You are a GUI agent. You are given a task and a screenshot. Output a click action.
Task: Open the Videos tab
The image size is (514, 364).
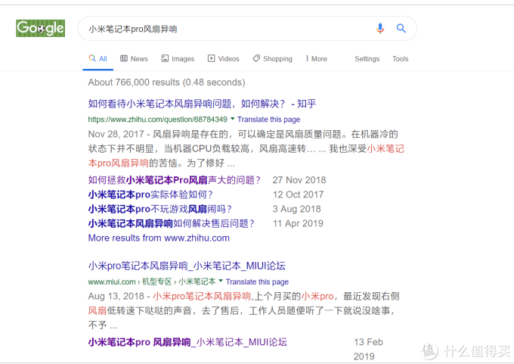point(224,59)
